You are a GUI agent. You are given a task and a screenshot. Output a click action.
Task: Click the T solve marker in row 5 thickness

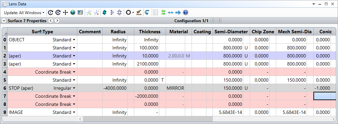(x=162, y=80)
